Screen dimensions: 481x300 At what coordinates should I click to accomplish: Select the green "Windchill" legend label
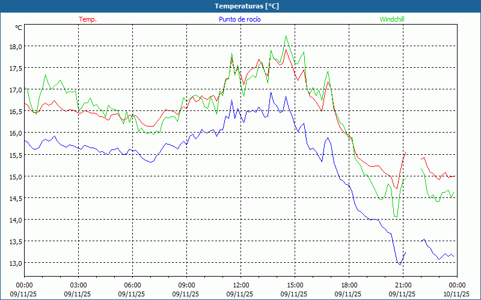pos(392,19)
